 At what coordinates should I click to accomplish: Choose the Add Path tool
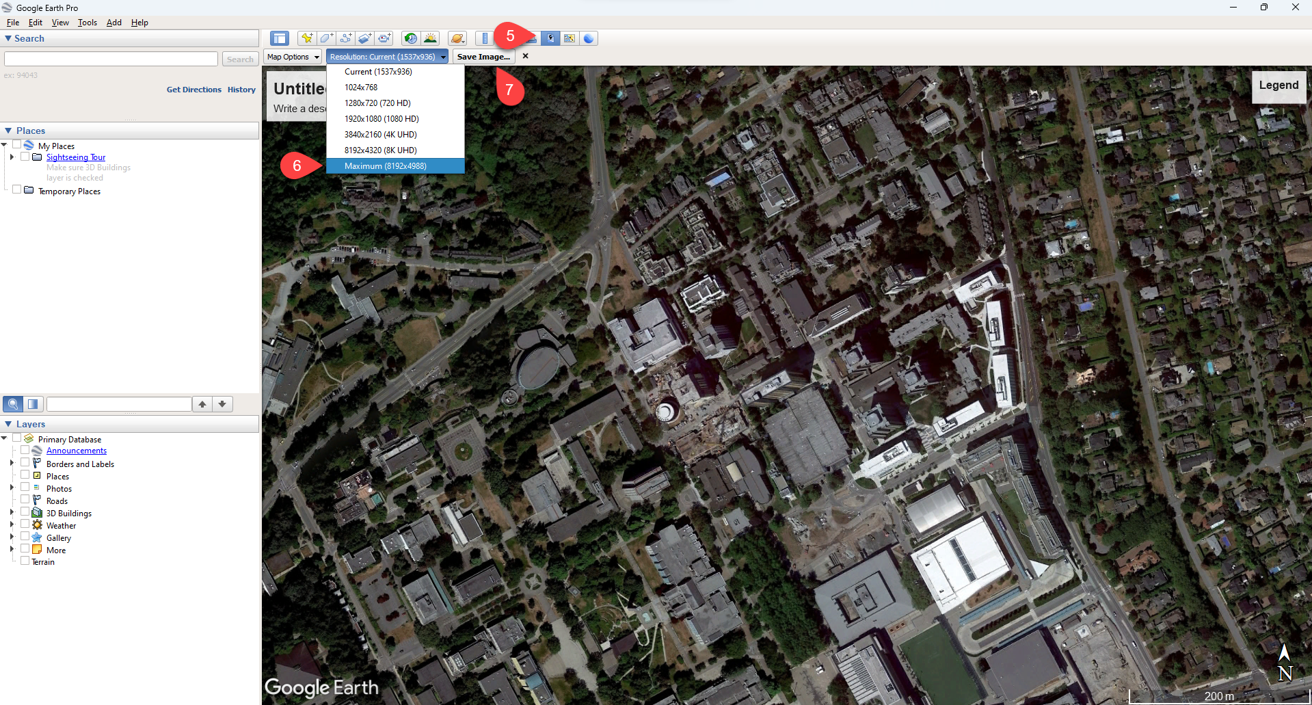pyautogui.click(x=345, y=38)
